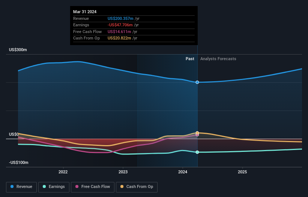The height and width of the screenshot is (197, 308).
Task: Click the 2024 x-axis label
Action: [183, 172]
